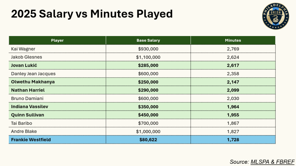Select the Kai Wagner player cell
The width and height of the screenshot is (296, 166).
[x=23, y=49]
